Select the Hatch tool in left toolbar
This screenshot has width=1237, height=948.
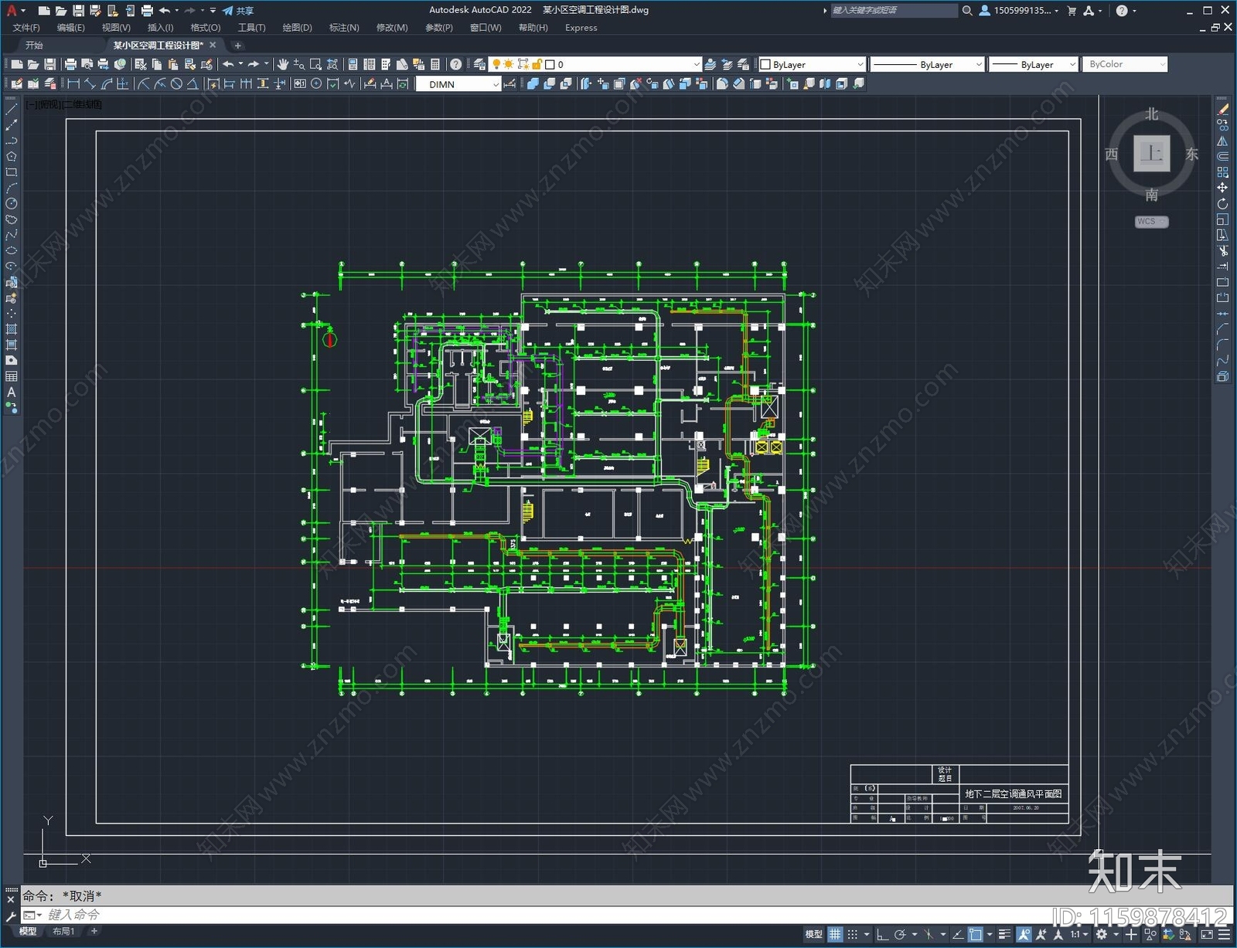(x=12, y=330)
